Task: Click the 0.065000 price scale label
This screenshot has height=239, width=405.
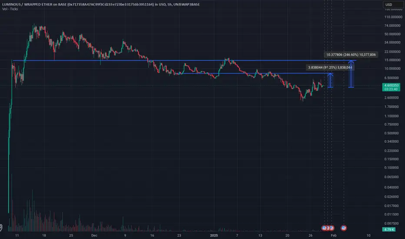Action: [x=392, y=177]
